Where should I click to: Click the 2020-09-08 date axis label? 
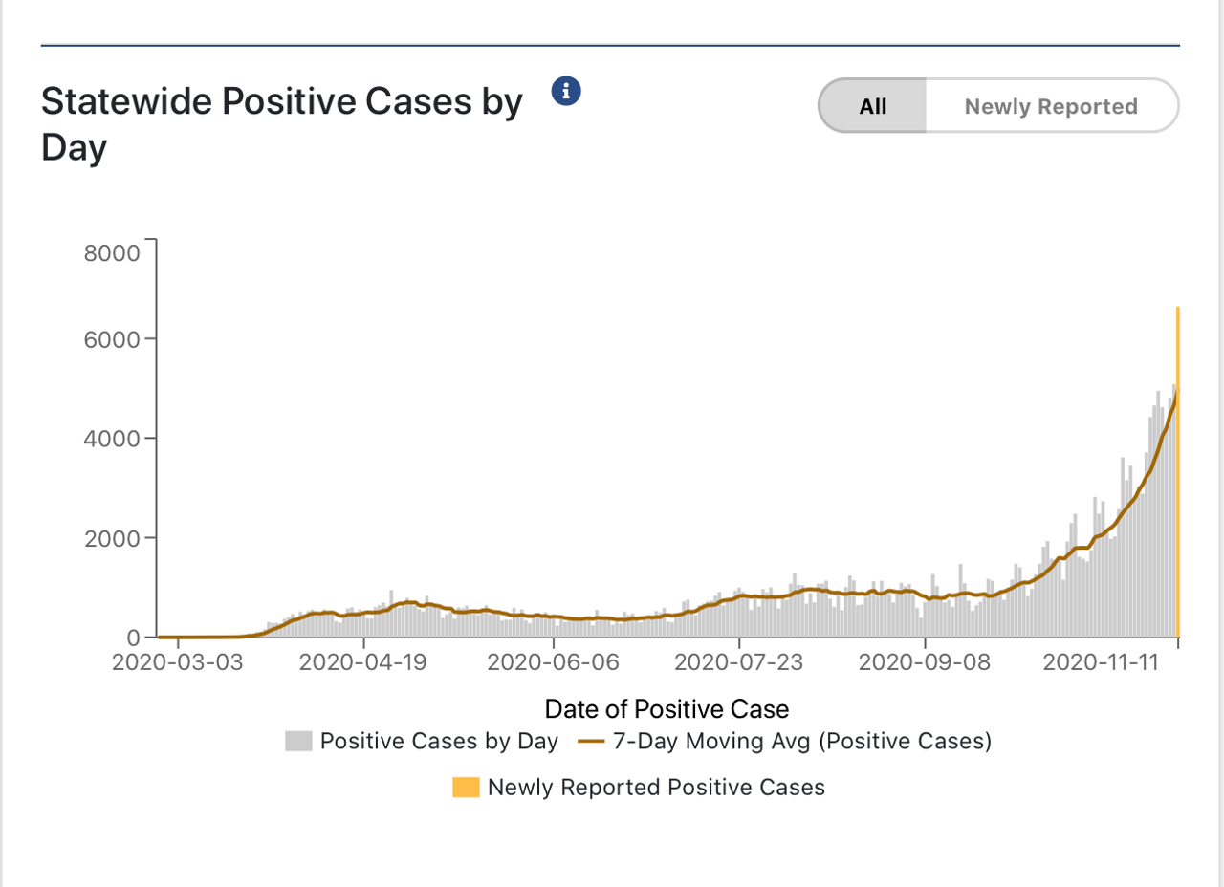[926, 662]
